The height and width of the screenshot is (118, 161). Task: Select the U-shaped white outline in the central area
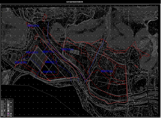[x=86, y=61]
